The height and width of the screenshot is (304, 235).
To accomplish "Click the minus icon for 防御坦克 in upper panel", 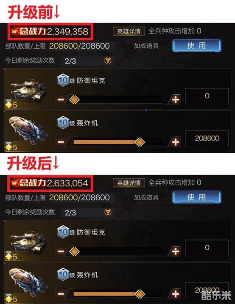I will click(x=61, y=99).
